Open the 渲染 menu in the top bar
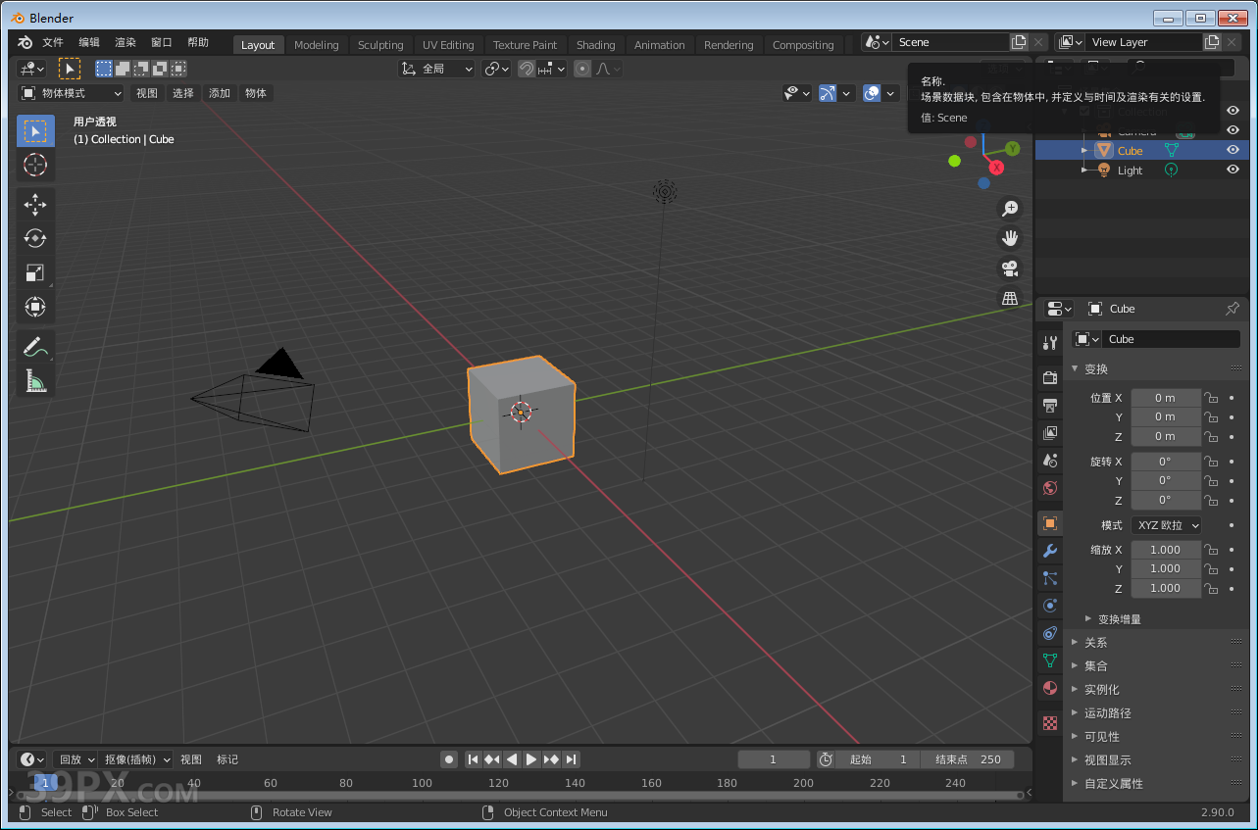Viewport: 1258px width, 830px height. pyautogui.click(x=125, y=42)
